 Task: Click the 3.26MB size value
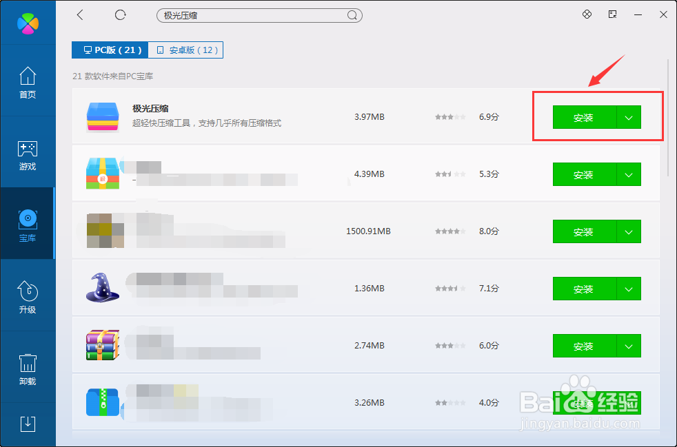[369, 402]
